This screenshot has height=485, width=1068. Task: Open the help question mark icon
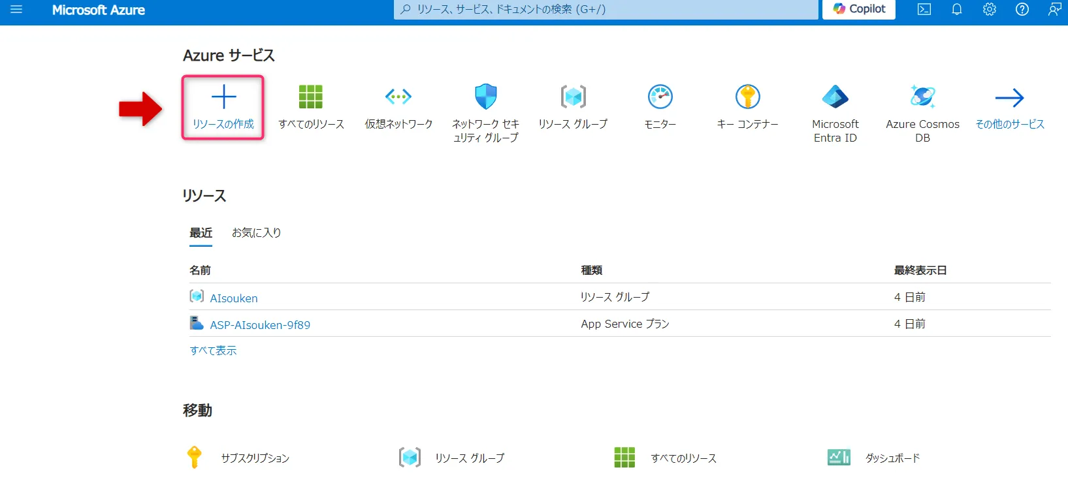pyautogui.click(x=1022, y=9)
